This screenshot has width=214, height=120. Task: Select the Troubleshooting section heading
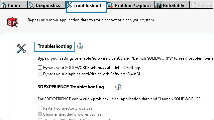pos(55,46)
